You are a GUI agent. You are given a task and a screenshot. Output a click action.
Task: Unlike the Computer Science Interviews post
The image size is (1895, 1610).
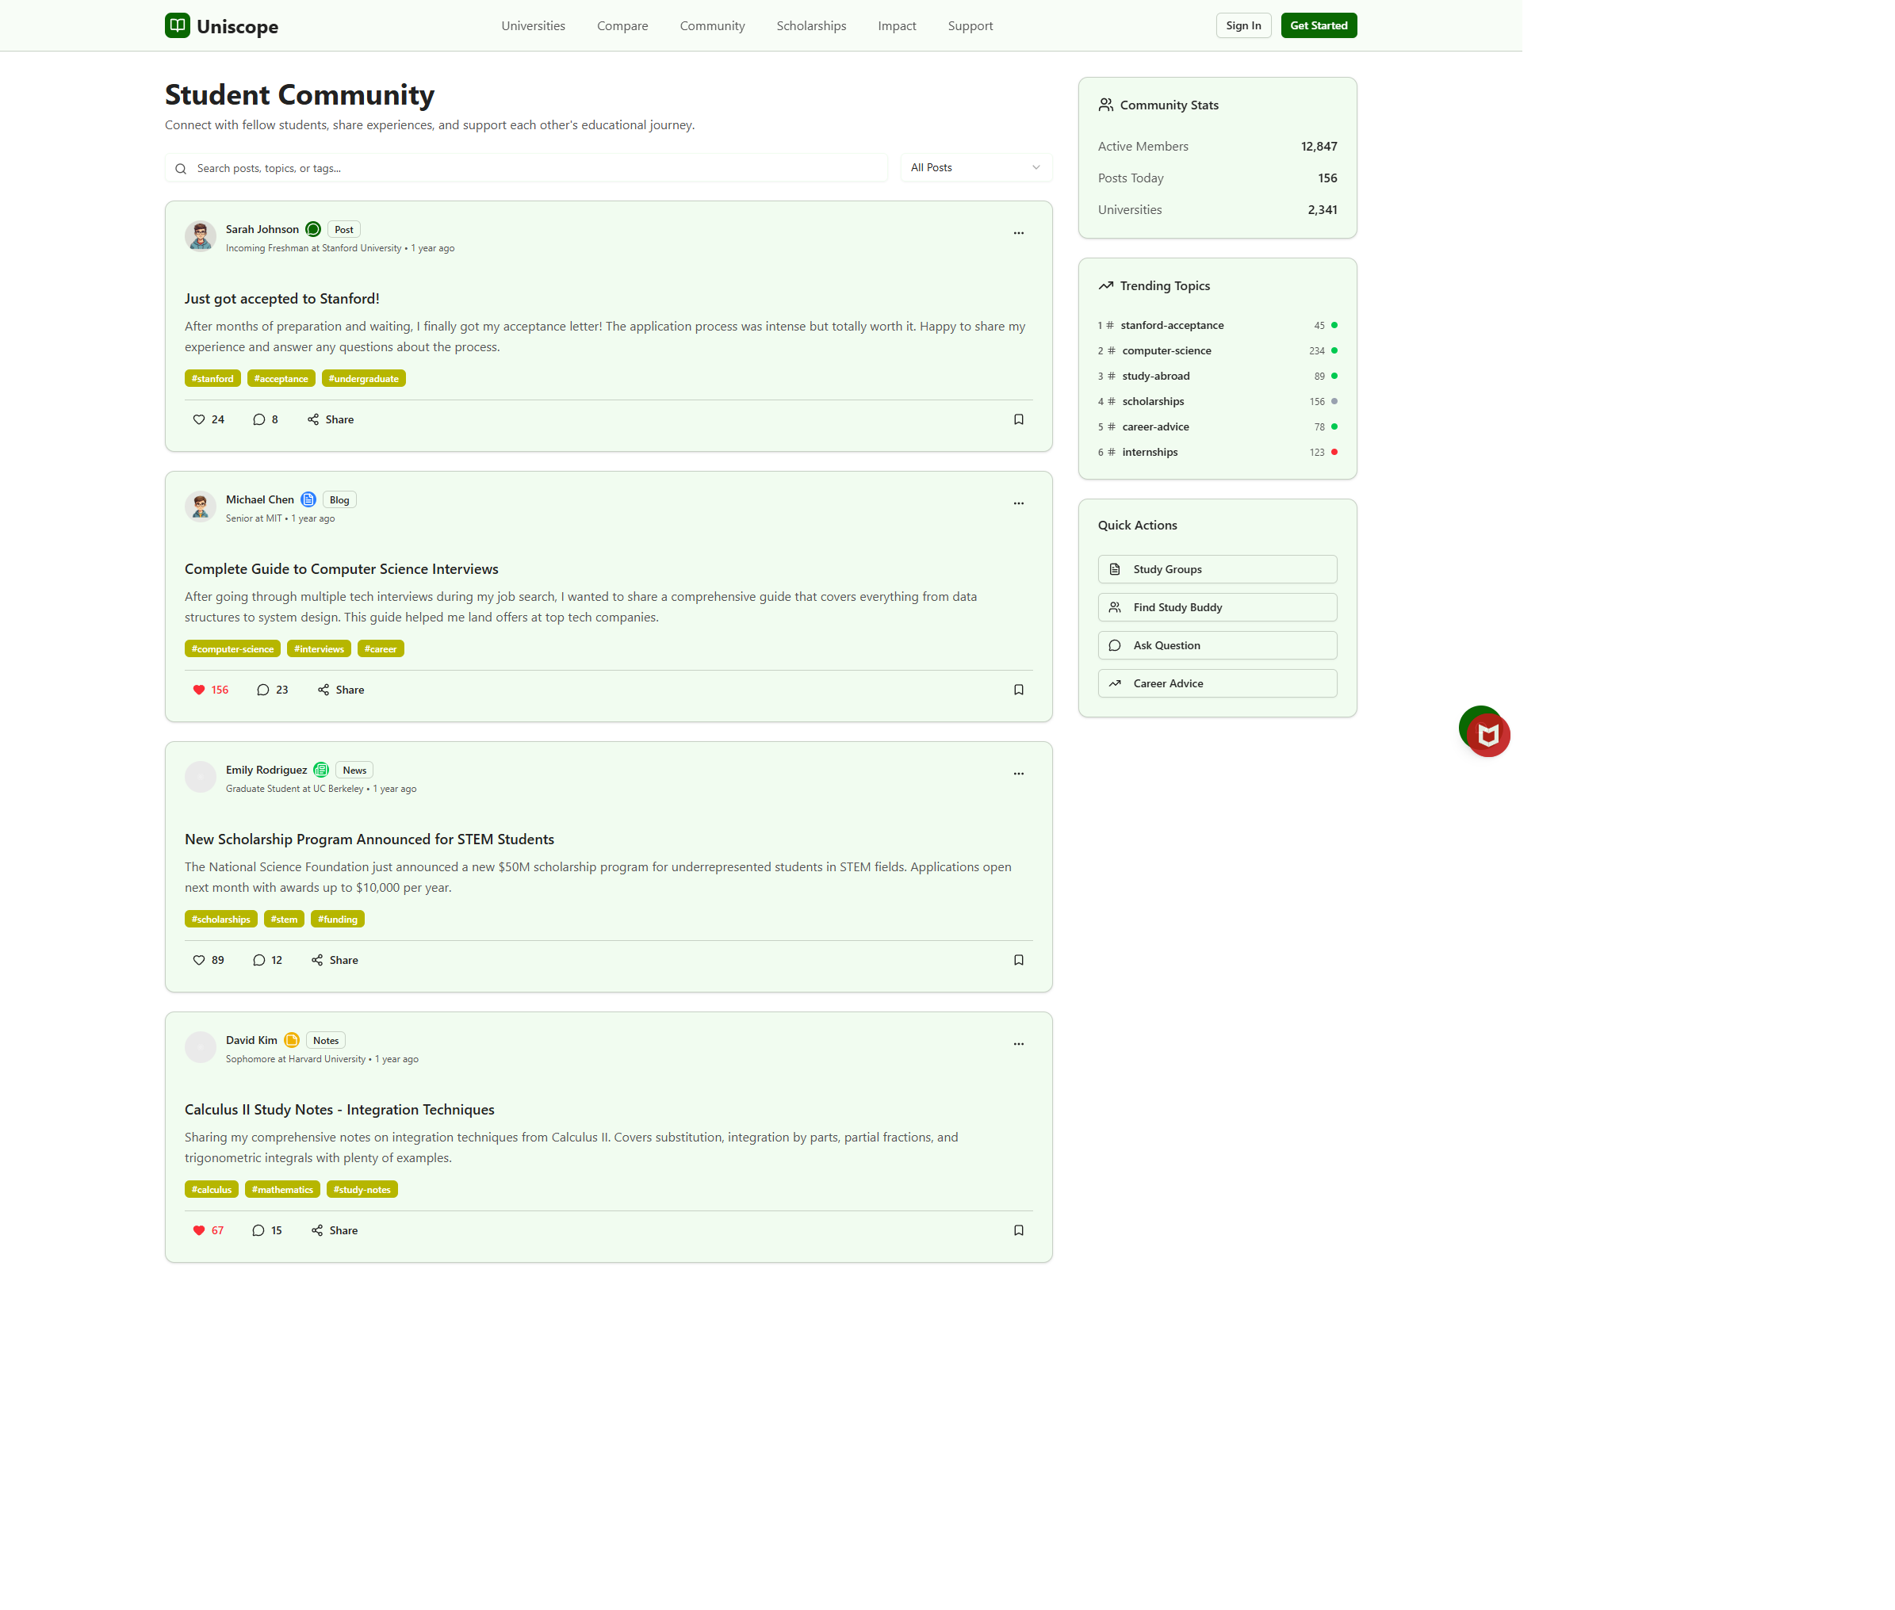coord(199,690)
